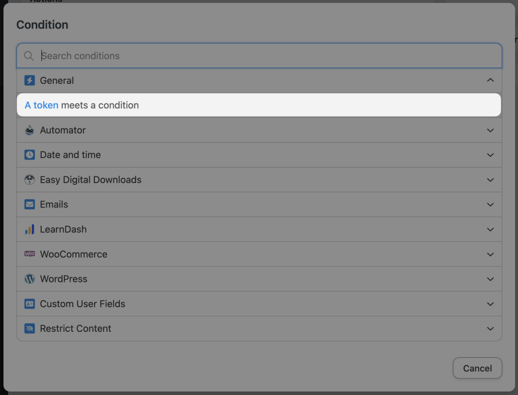Click the Date and time clock icon
Viewport: 518px width, 395px height.
click(x=30, y=155)
